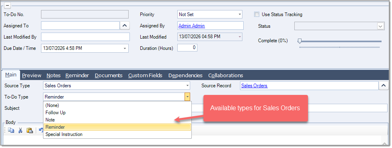The image size is (392, 148).
Task: Open the Assigned To lookup chevron button
Action: [x=125, y=25]
